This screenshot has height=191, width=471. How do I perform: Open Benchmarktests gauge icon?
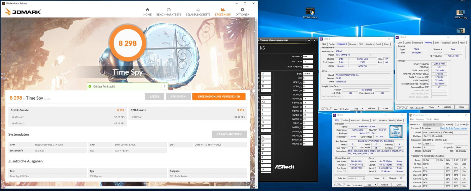click(x=169, y=10)
